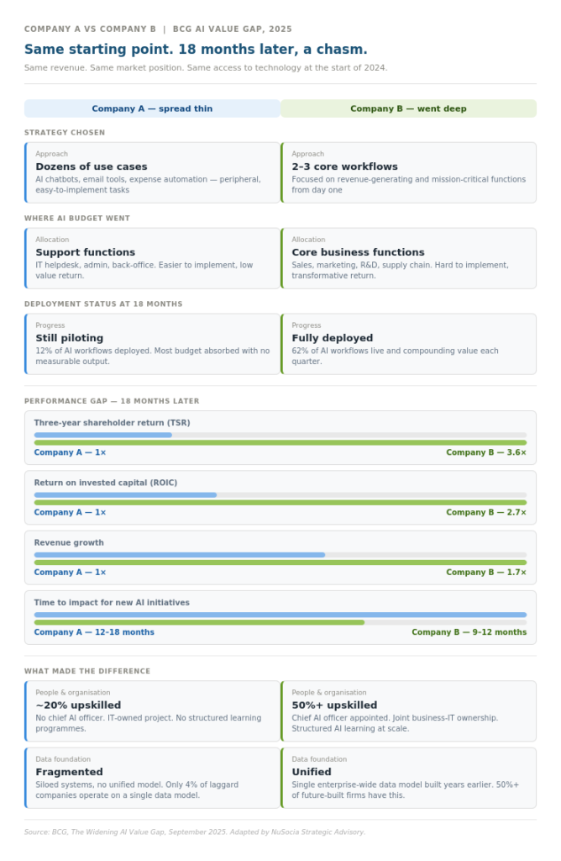
Task: Select the 50%+ upskilled card
Action: pos(408,710)
